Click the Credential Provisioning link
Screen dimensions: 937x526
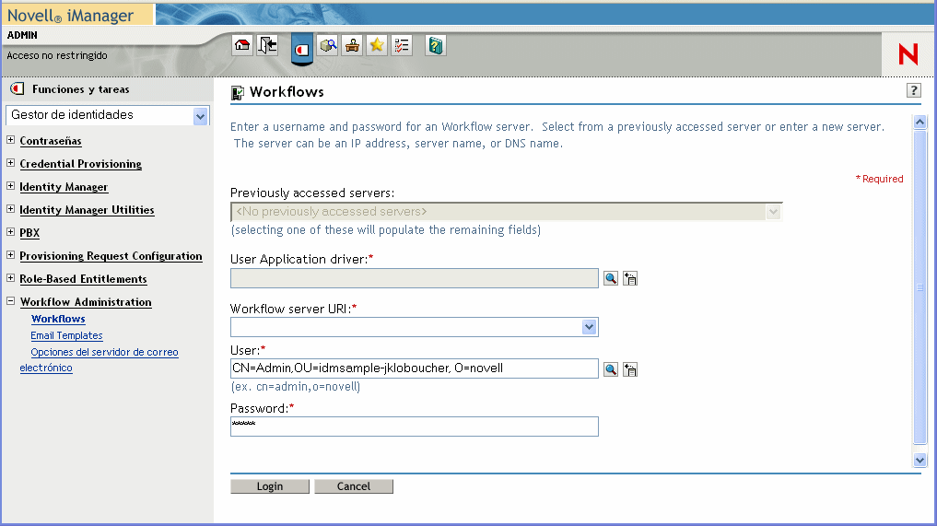81,164
